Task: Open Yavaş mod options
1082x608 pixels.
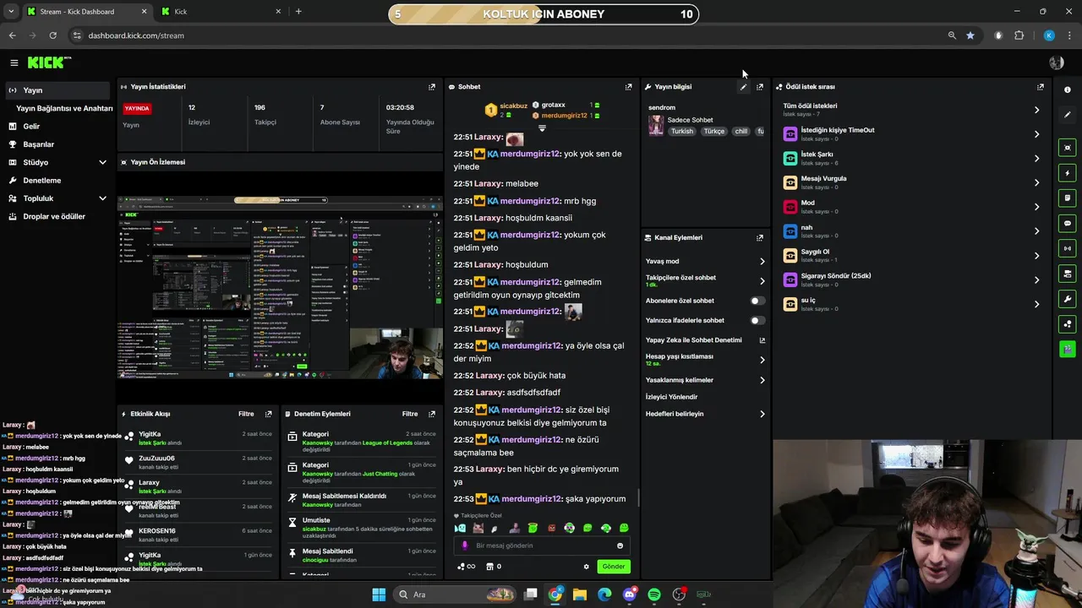Action: pos(705,262)
